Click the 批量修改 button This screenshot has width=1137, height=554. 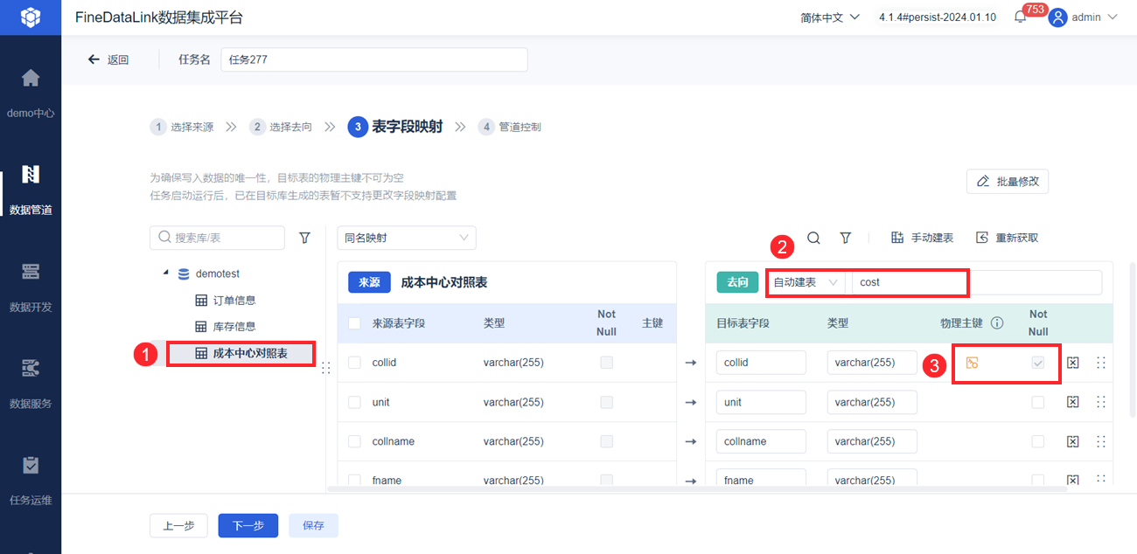pos(1008,182)
